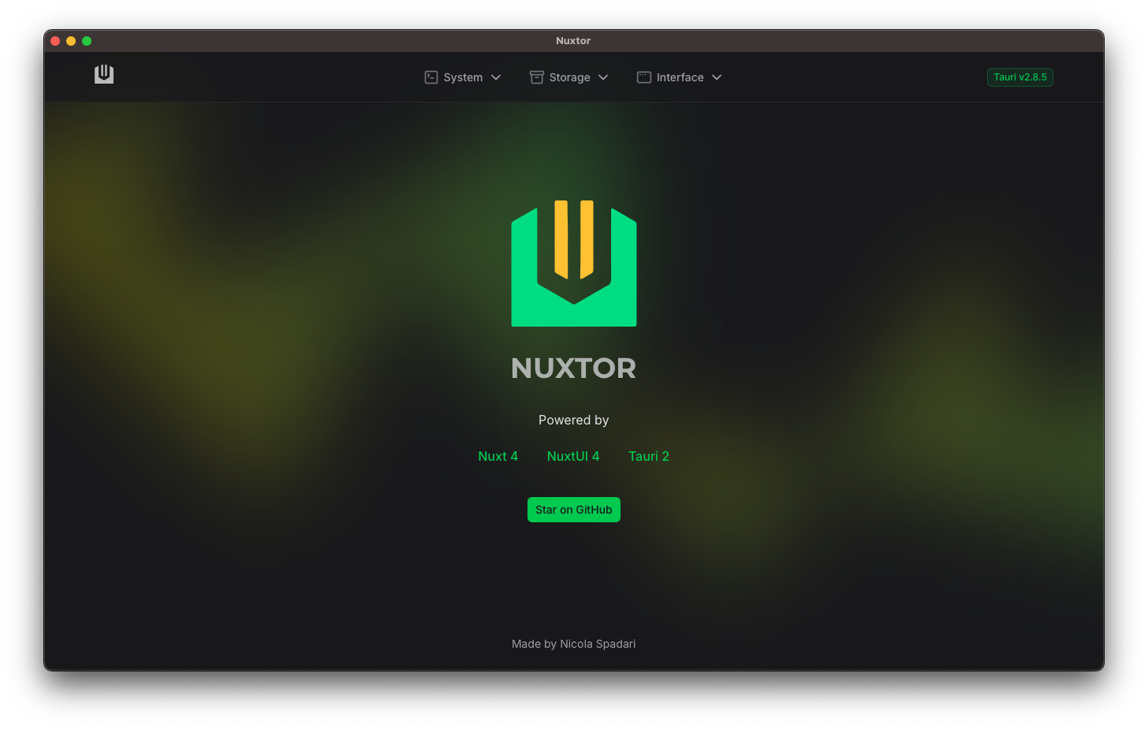The image size is (1148, 729).
Task: Click 'Made by Nicola Spadari' footer text
Action: pyautogui.click(x=574, y=644)
